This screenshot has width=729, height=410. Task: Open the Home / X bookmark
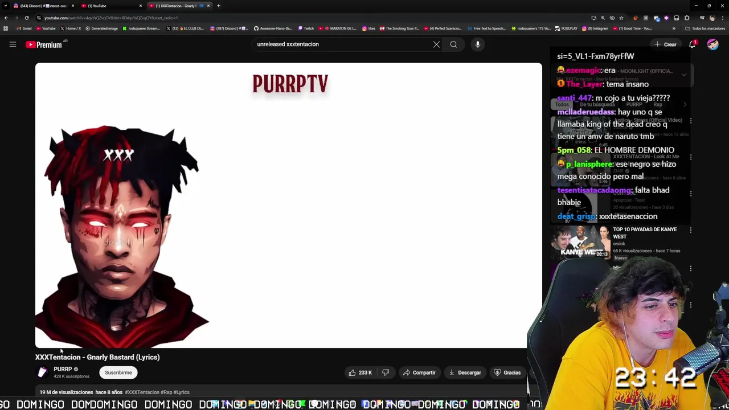pyautogui.click(x=71, y=28)
